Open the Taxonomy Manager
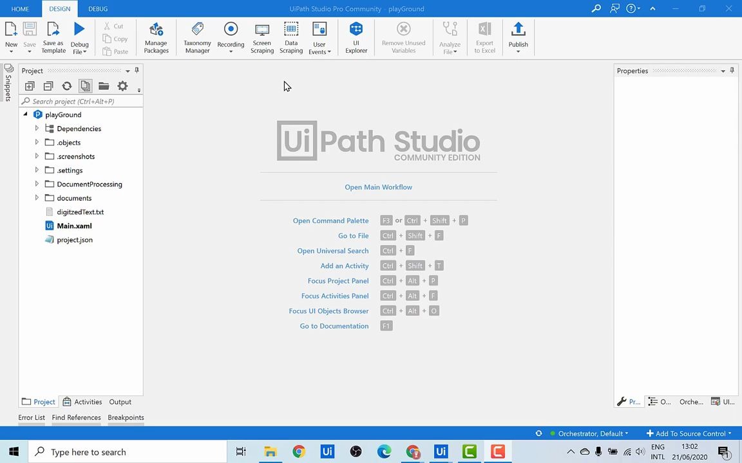The image size is (742, 463). 197,37
